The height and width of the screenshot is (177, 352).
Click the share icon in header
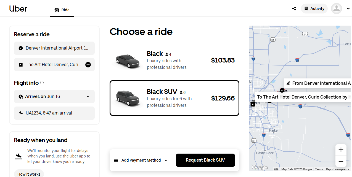pyautogui.click(x=294, y=9)
